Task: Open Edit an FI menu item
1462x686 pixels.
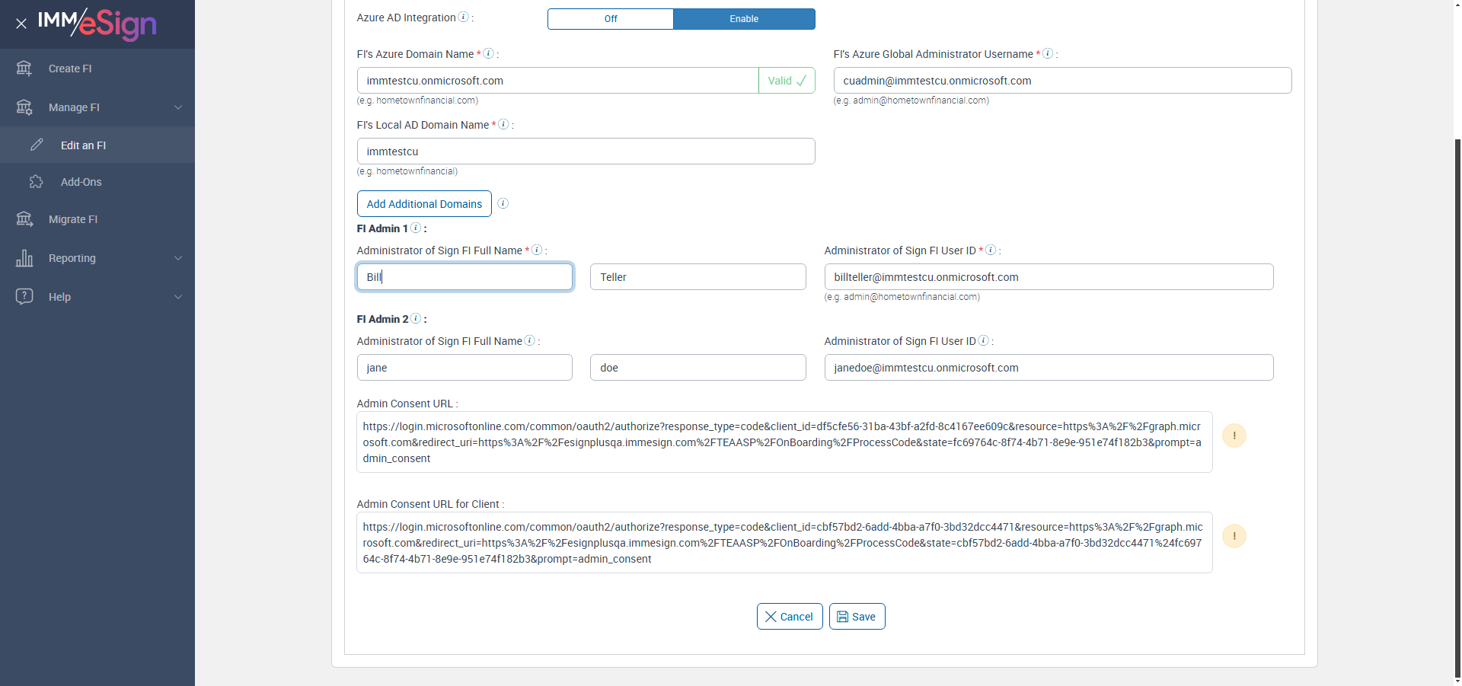Action: 83,145
